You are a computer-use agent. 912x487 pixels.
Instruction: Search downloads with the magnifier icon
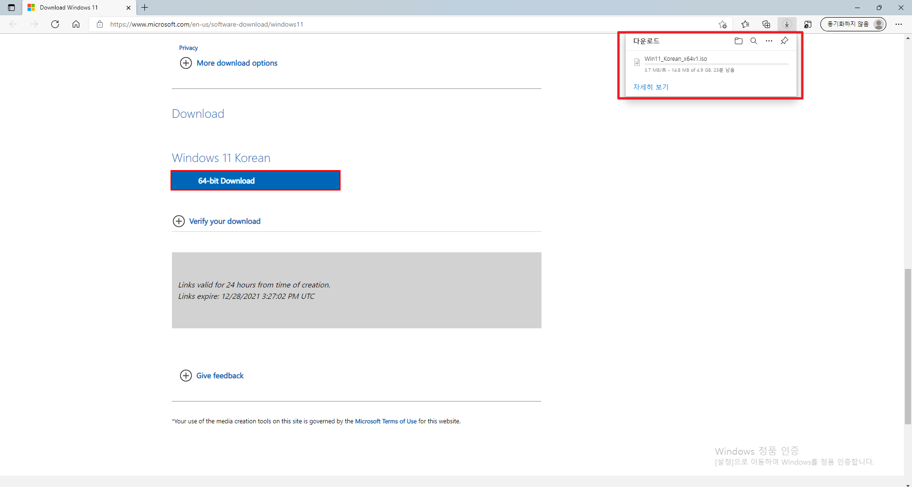click(x=754, y=41)
